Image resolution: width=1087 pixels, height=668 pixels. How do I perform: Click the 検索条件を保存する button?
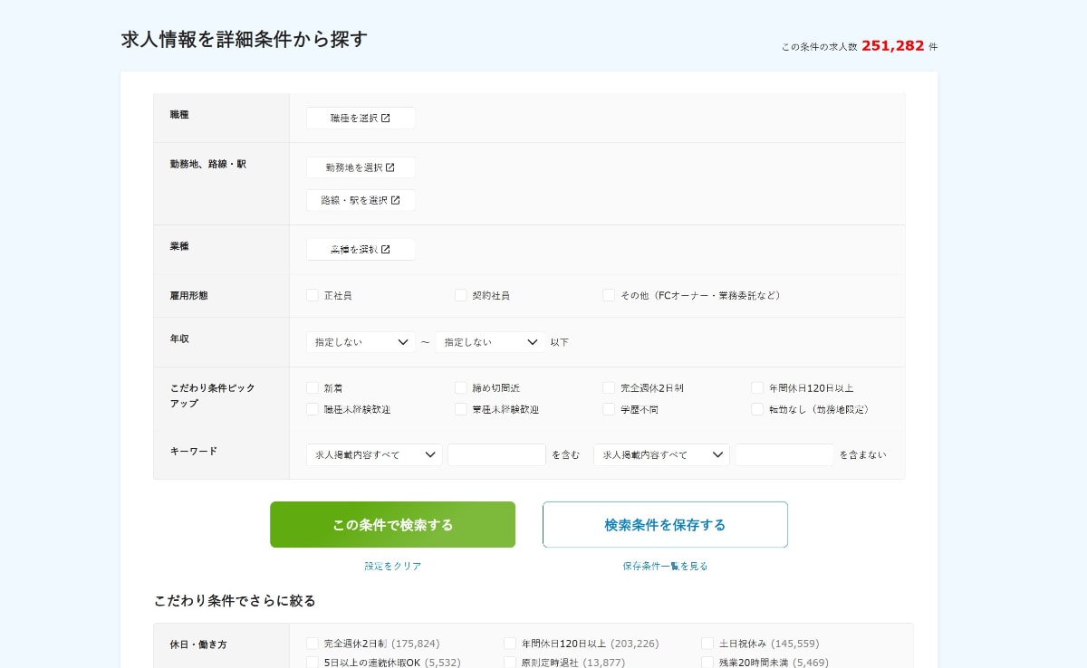pyautogui.click(x=665, y=525)
